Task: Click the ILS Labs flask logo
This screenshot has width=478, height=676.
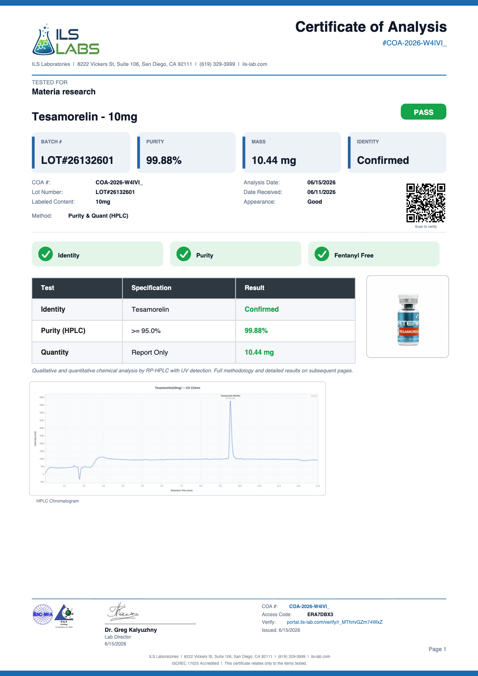Action: tap(65, 39)
